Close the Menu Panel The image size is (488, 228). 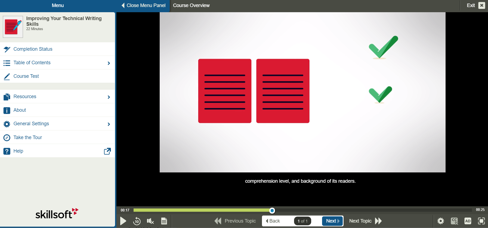143,5
